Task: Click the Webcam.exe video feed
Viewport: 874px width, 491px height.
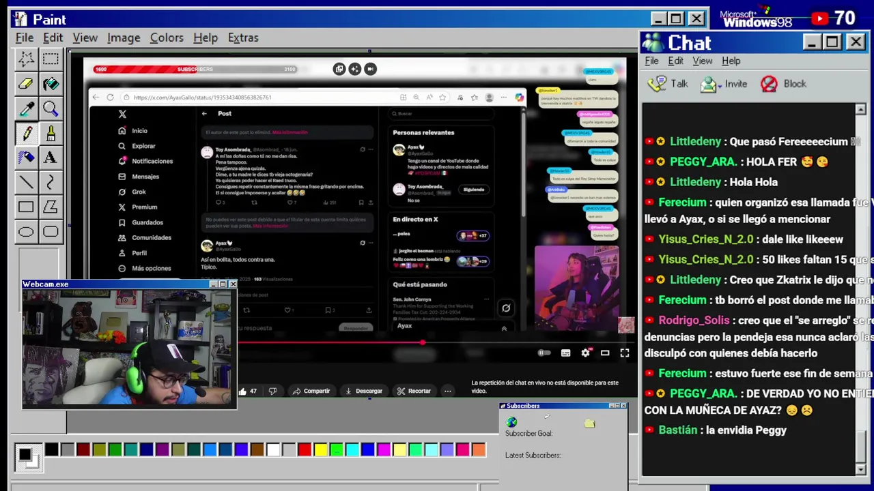Action: 130,348
